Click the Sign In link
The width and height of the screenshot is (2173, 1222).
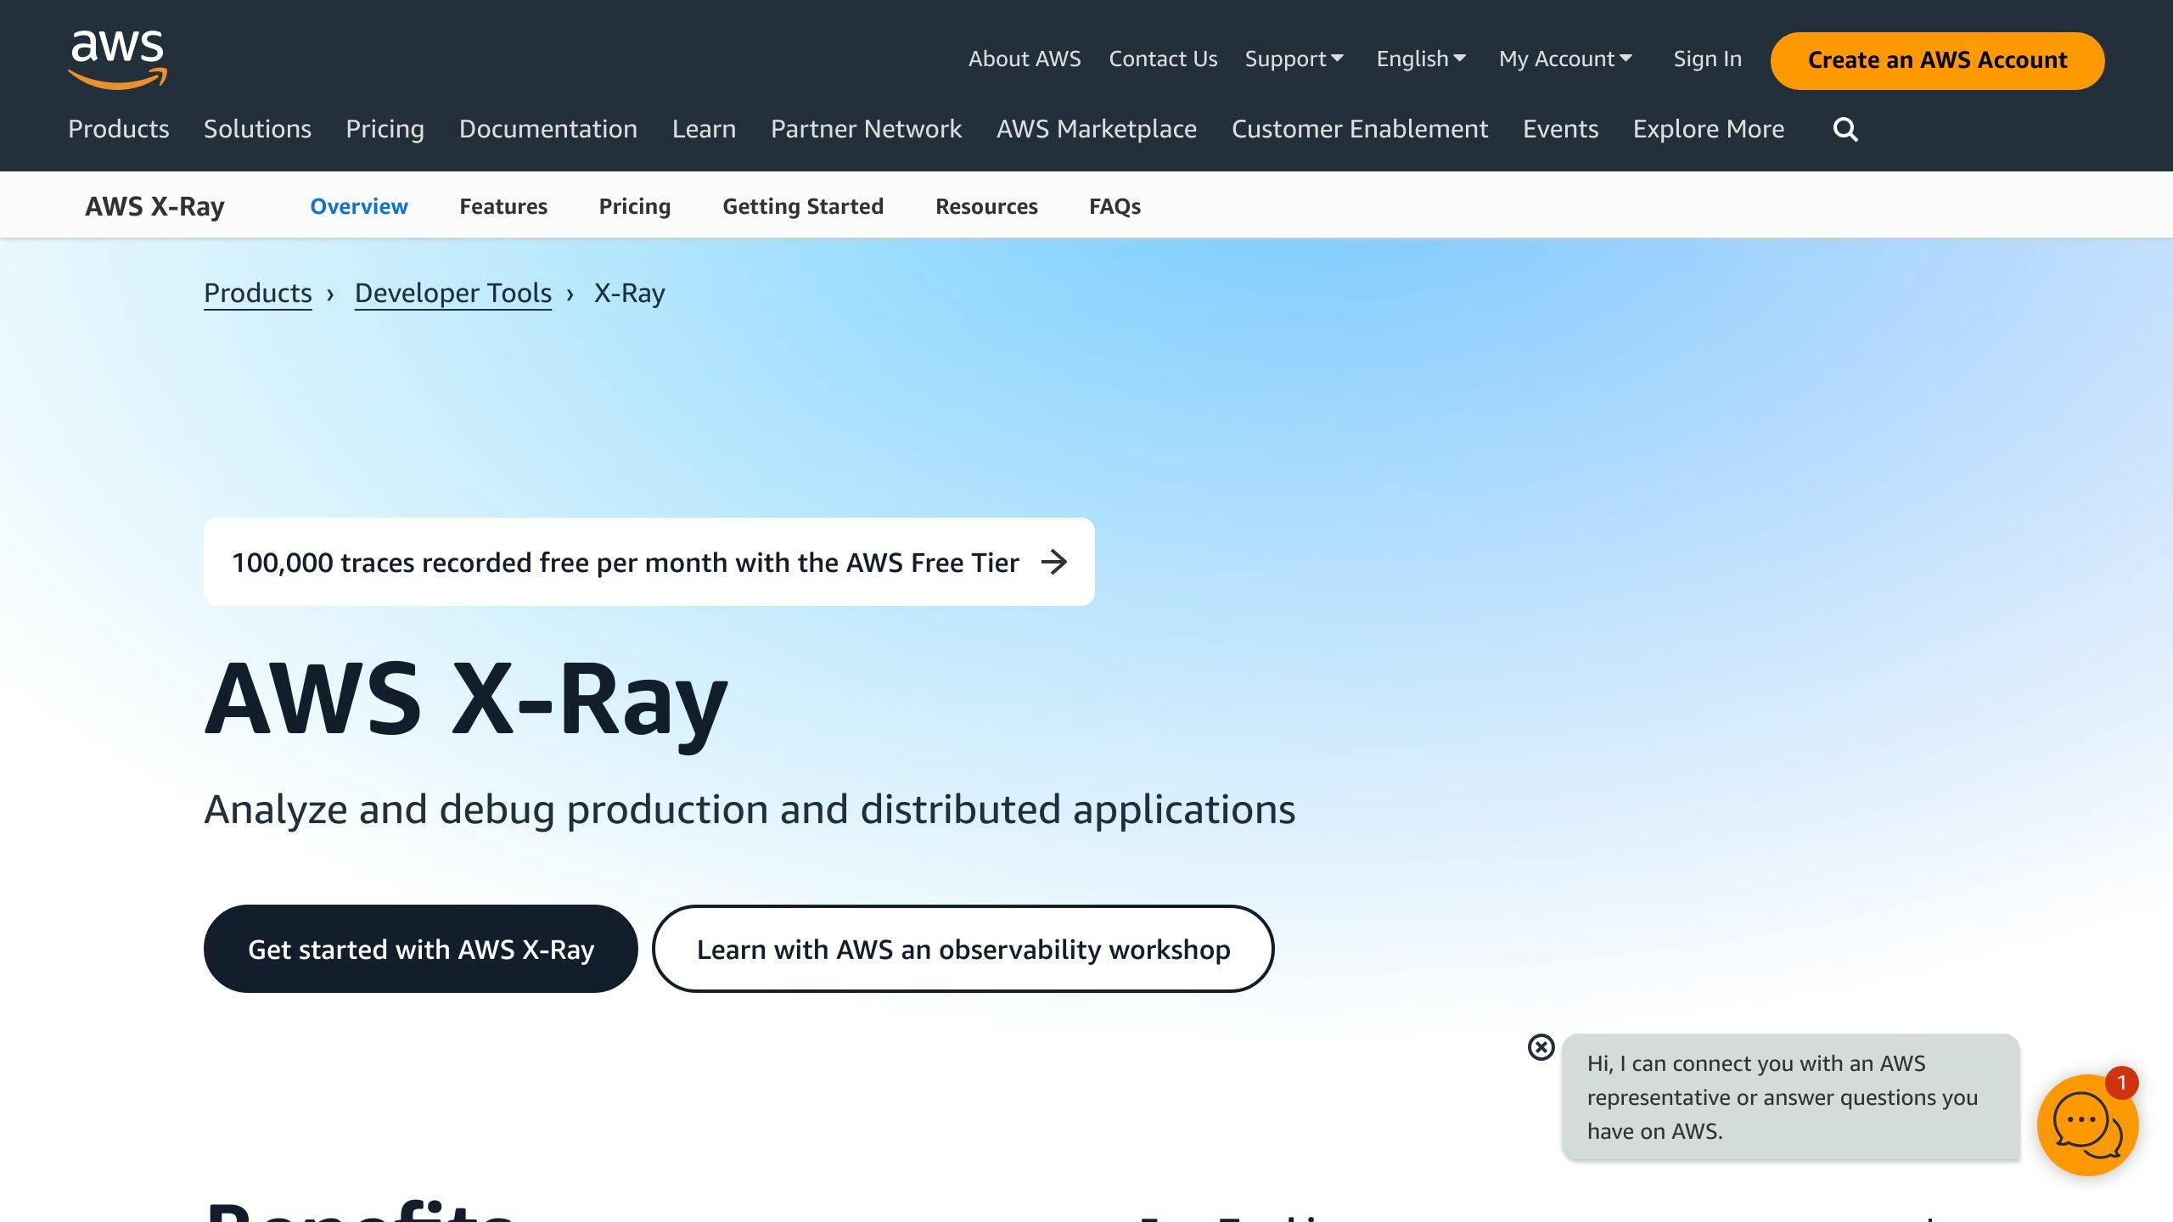click(1707, 59)
